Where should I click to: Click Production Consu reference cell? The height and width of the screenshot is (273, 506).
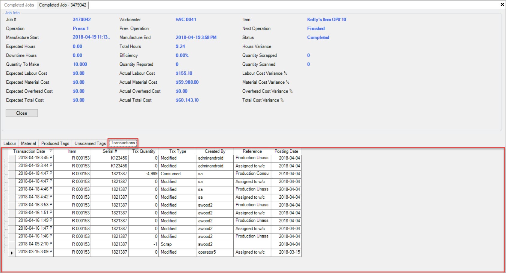point(252,174)
